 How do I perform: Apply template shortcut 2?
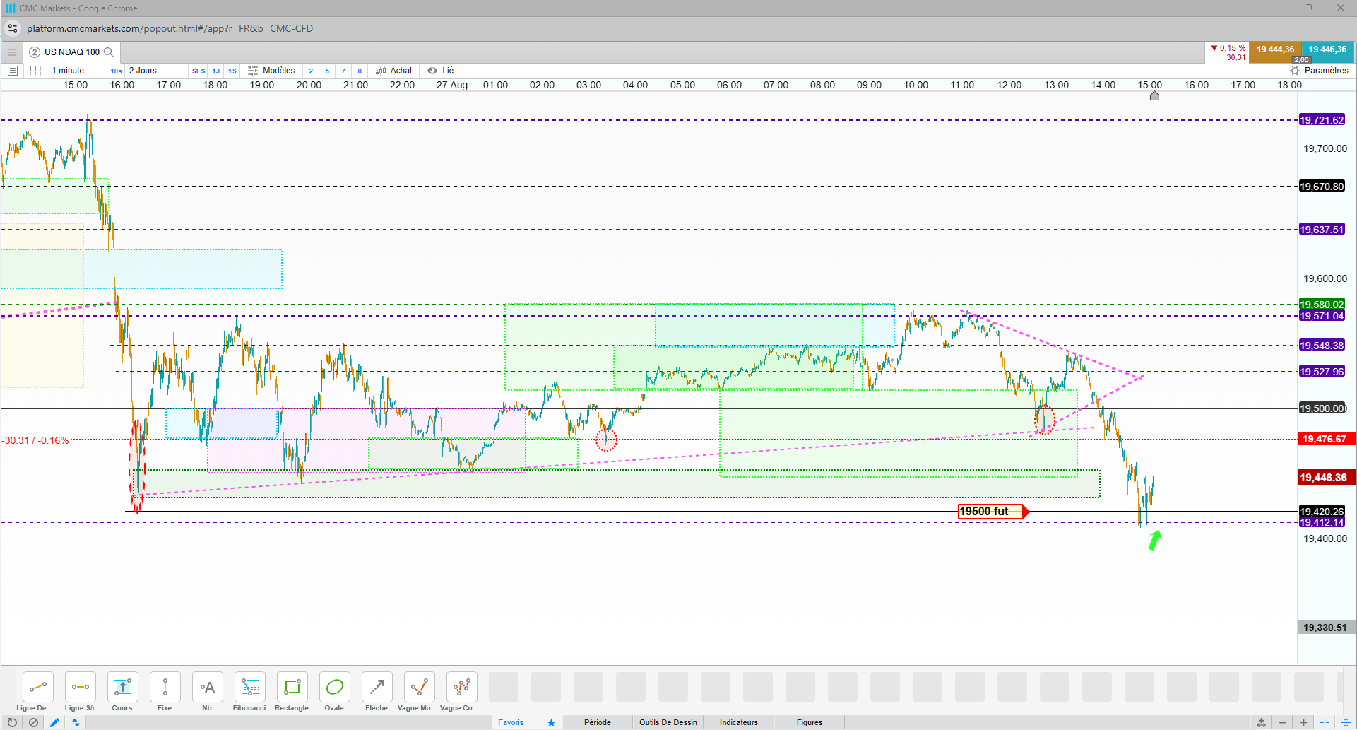pos(311,71)
